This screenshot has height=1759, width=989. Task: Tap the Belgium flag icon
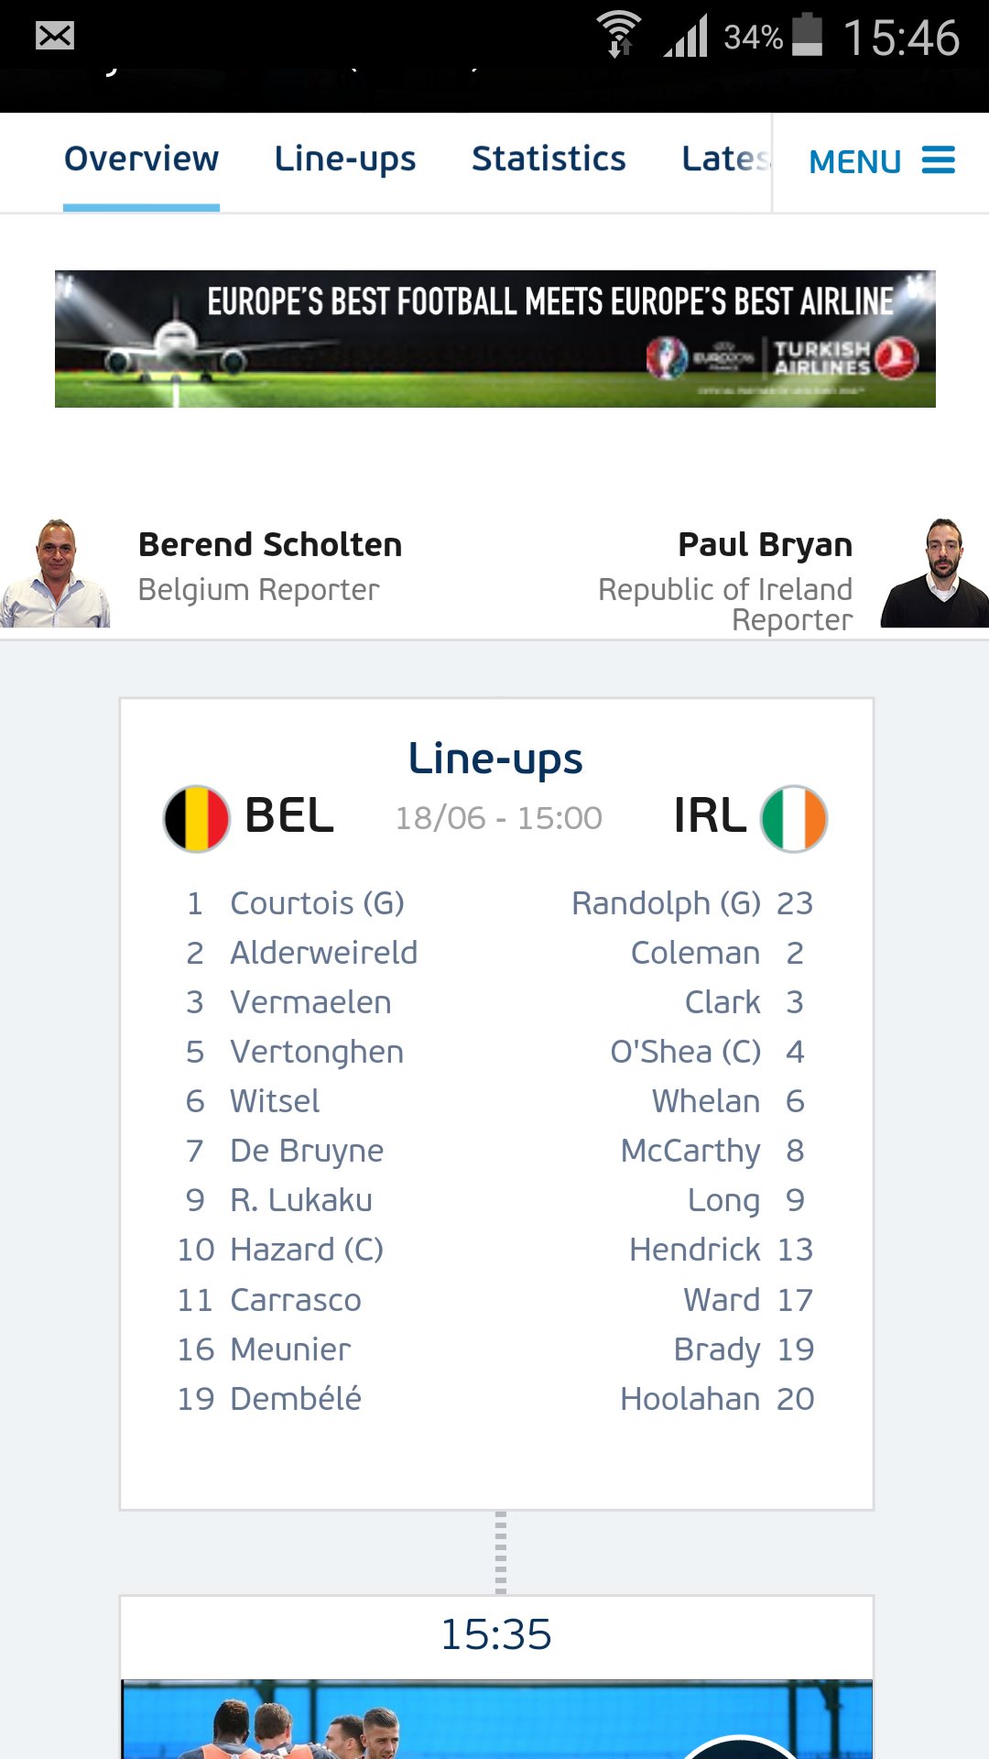click(196, 818)
